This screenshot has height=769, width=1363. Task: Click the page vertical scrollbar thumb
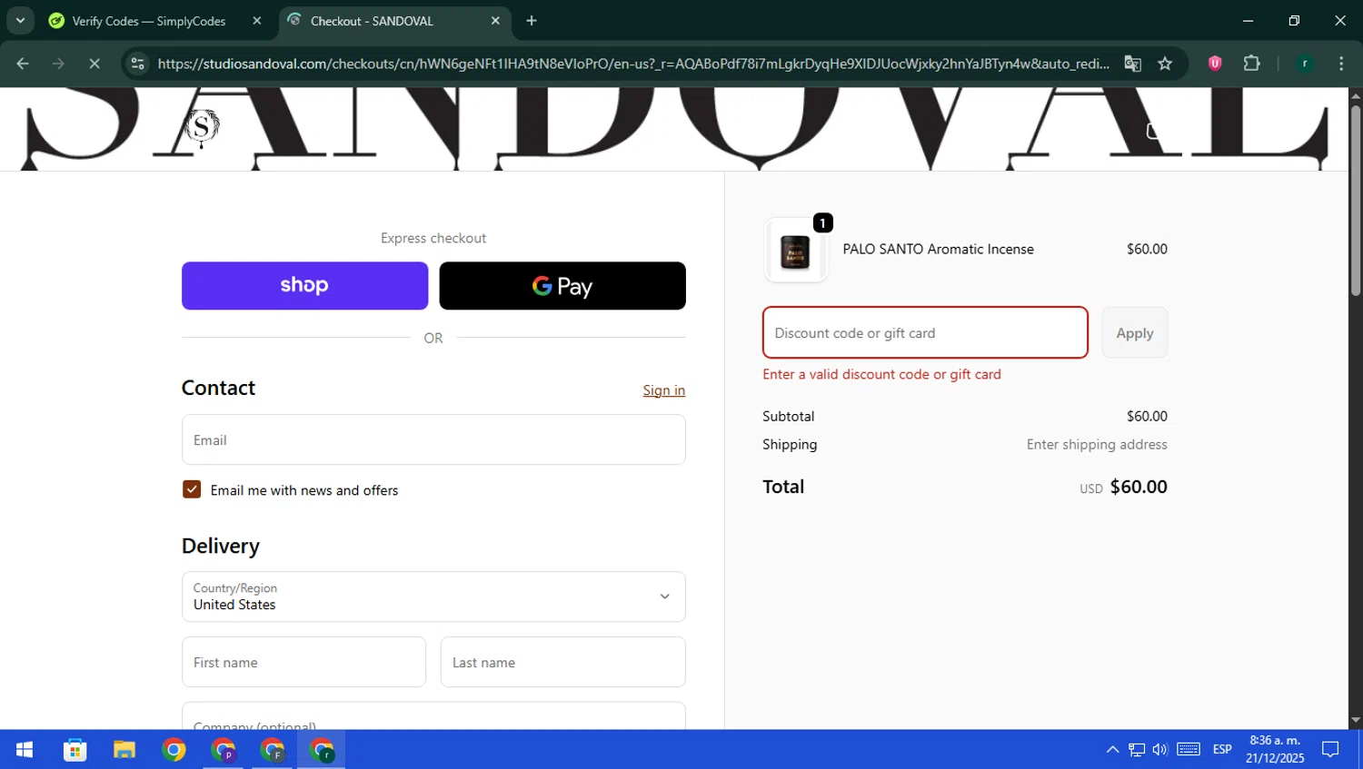pos(1355,200)
